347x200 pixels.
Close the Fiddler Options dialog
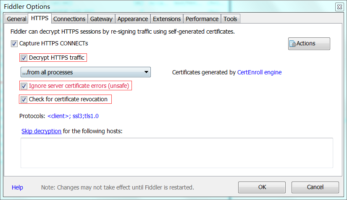coord(339,7)
